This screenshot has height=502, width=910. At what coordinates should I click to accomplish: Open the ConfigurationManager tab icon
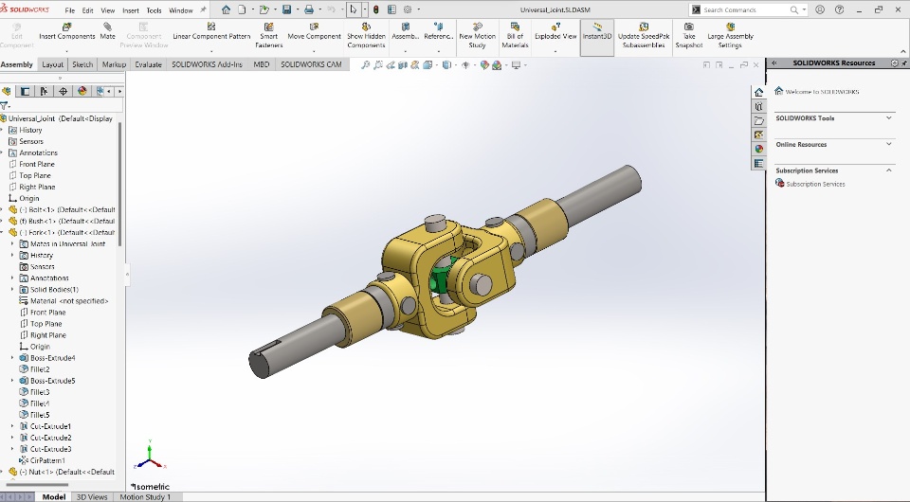[44, 91]
